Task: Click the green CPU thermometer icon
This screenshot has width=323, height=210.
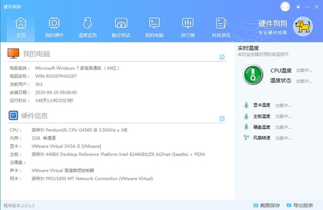Action: tap(253, 74)
